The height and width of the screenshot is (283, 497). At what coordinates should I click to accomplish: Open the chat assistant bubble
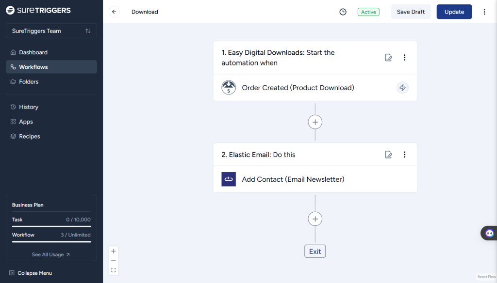pos(489,233)
